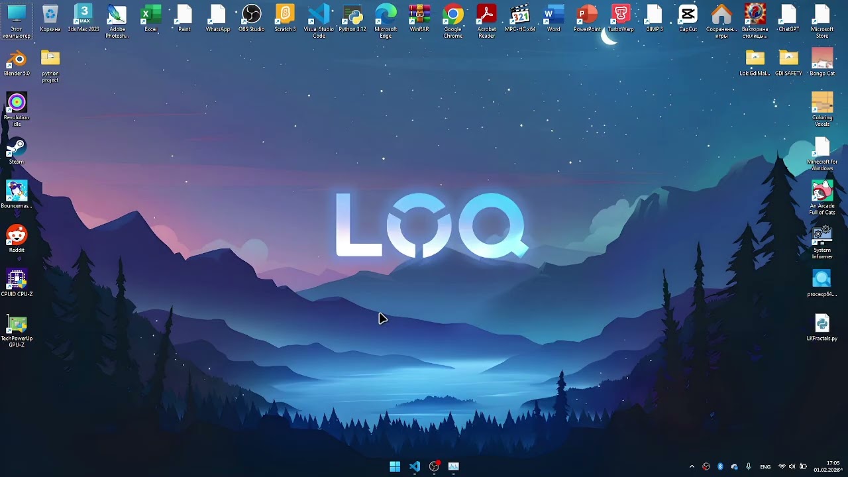Select the GDI SAFETY folder shortcut
Screen dimensions: 848x477
788,63
